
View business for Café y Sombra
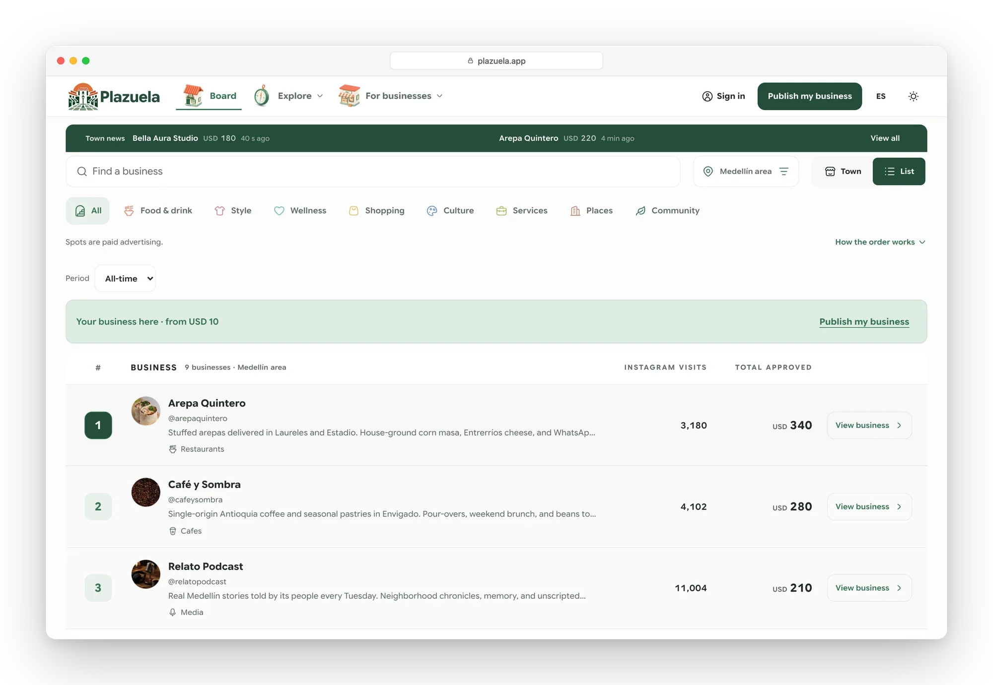869,507
